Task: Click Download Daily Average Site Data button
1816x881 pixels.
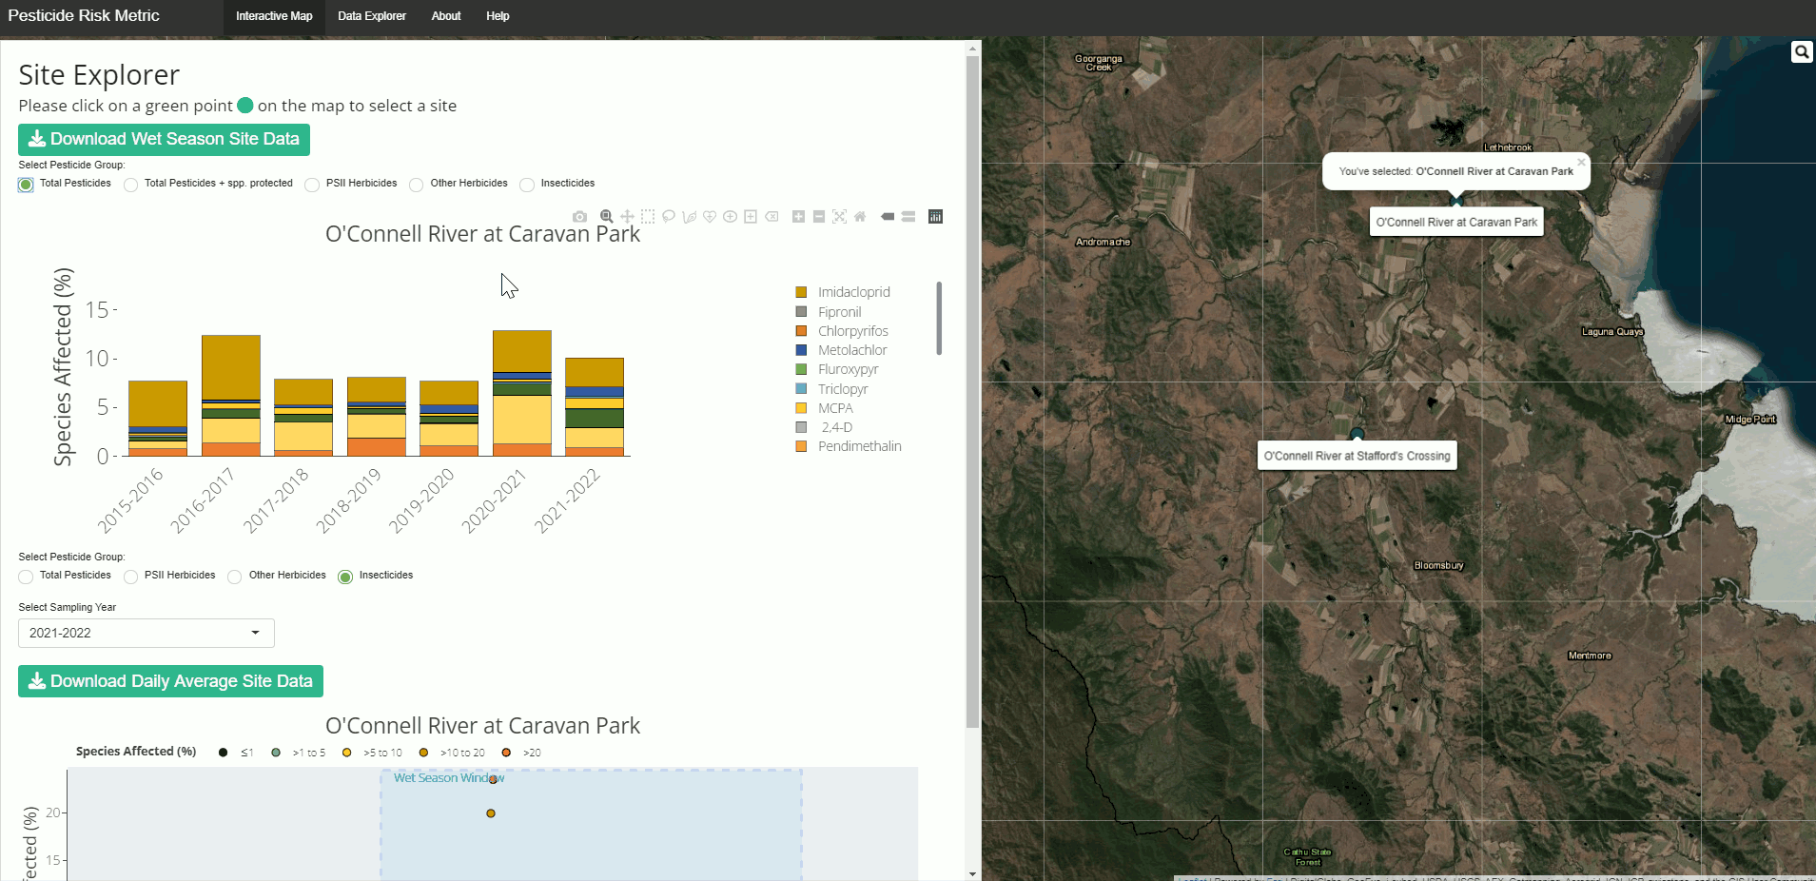Action: point(170,681)
